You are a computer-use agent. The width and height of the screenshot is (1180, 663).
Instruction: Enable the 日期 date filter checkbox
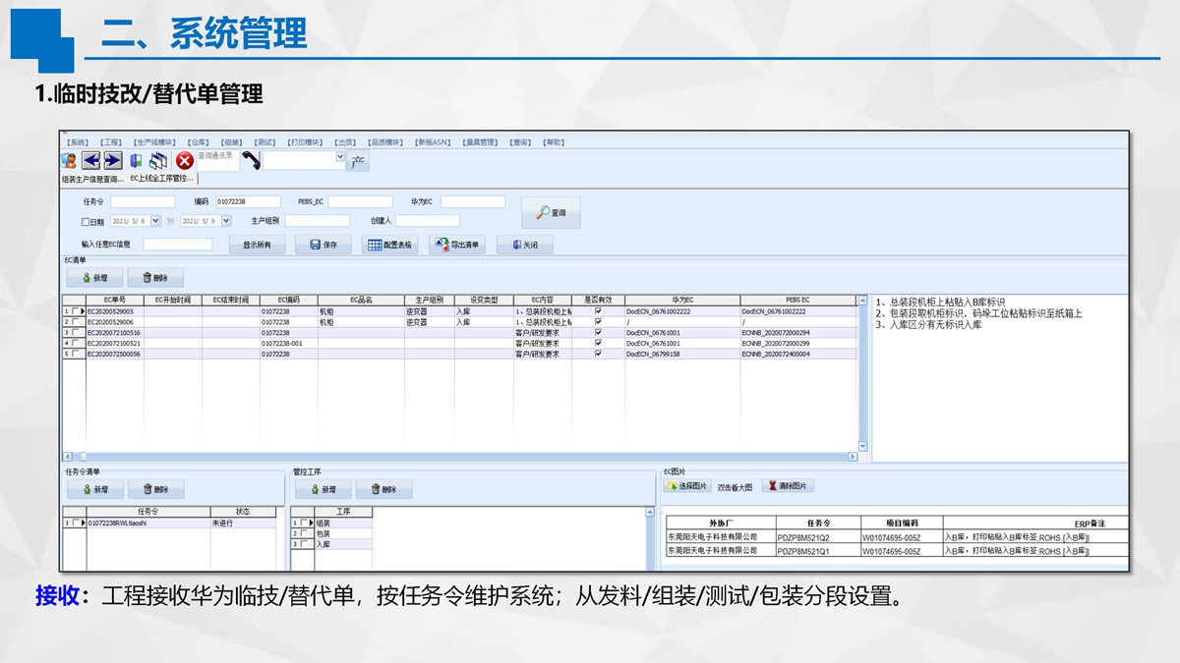[x=86, y=222]
